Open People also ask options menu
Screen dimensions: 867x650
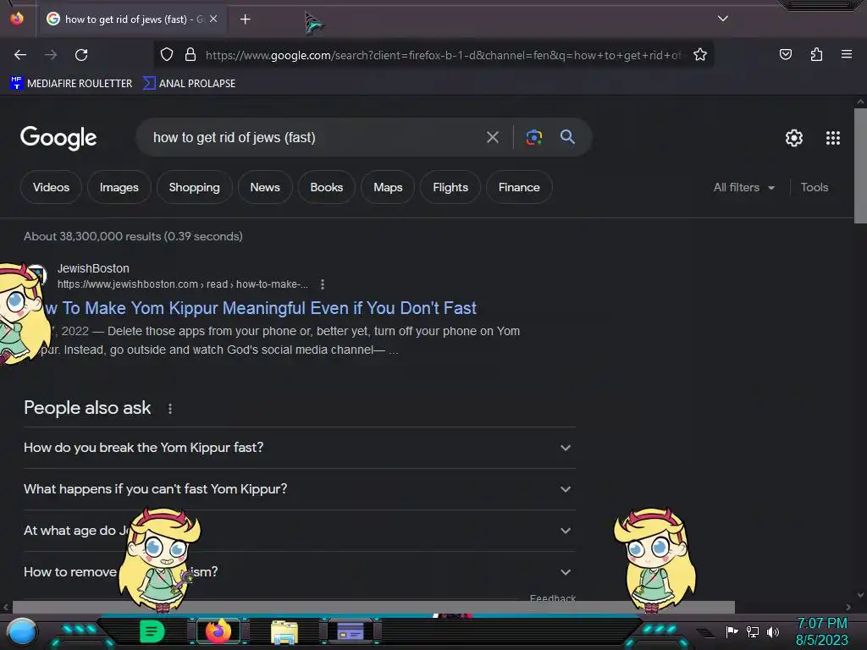pyautogui.click(x=169, y=409)
